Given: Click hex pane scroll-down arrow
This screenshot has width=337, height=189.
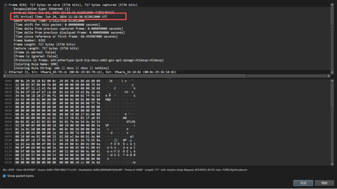Looking at the screenshot, I should pos(333,163).
